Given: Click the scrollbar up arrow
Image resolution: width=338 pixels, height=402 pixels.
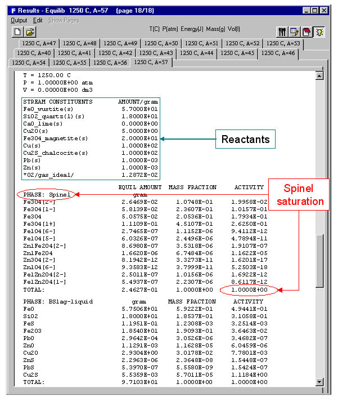Looking at the screenshot, I should (x=320, y=75).
